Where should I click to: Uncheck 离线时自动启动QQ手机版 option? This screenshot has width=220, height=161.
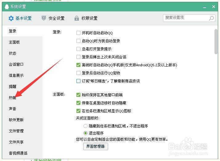78,65
